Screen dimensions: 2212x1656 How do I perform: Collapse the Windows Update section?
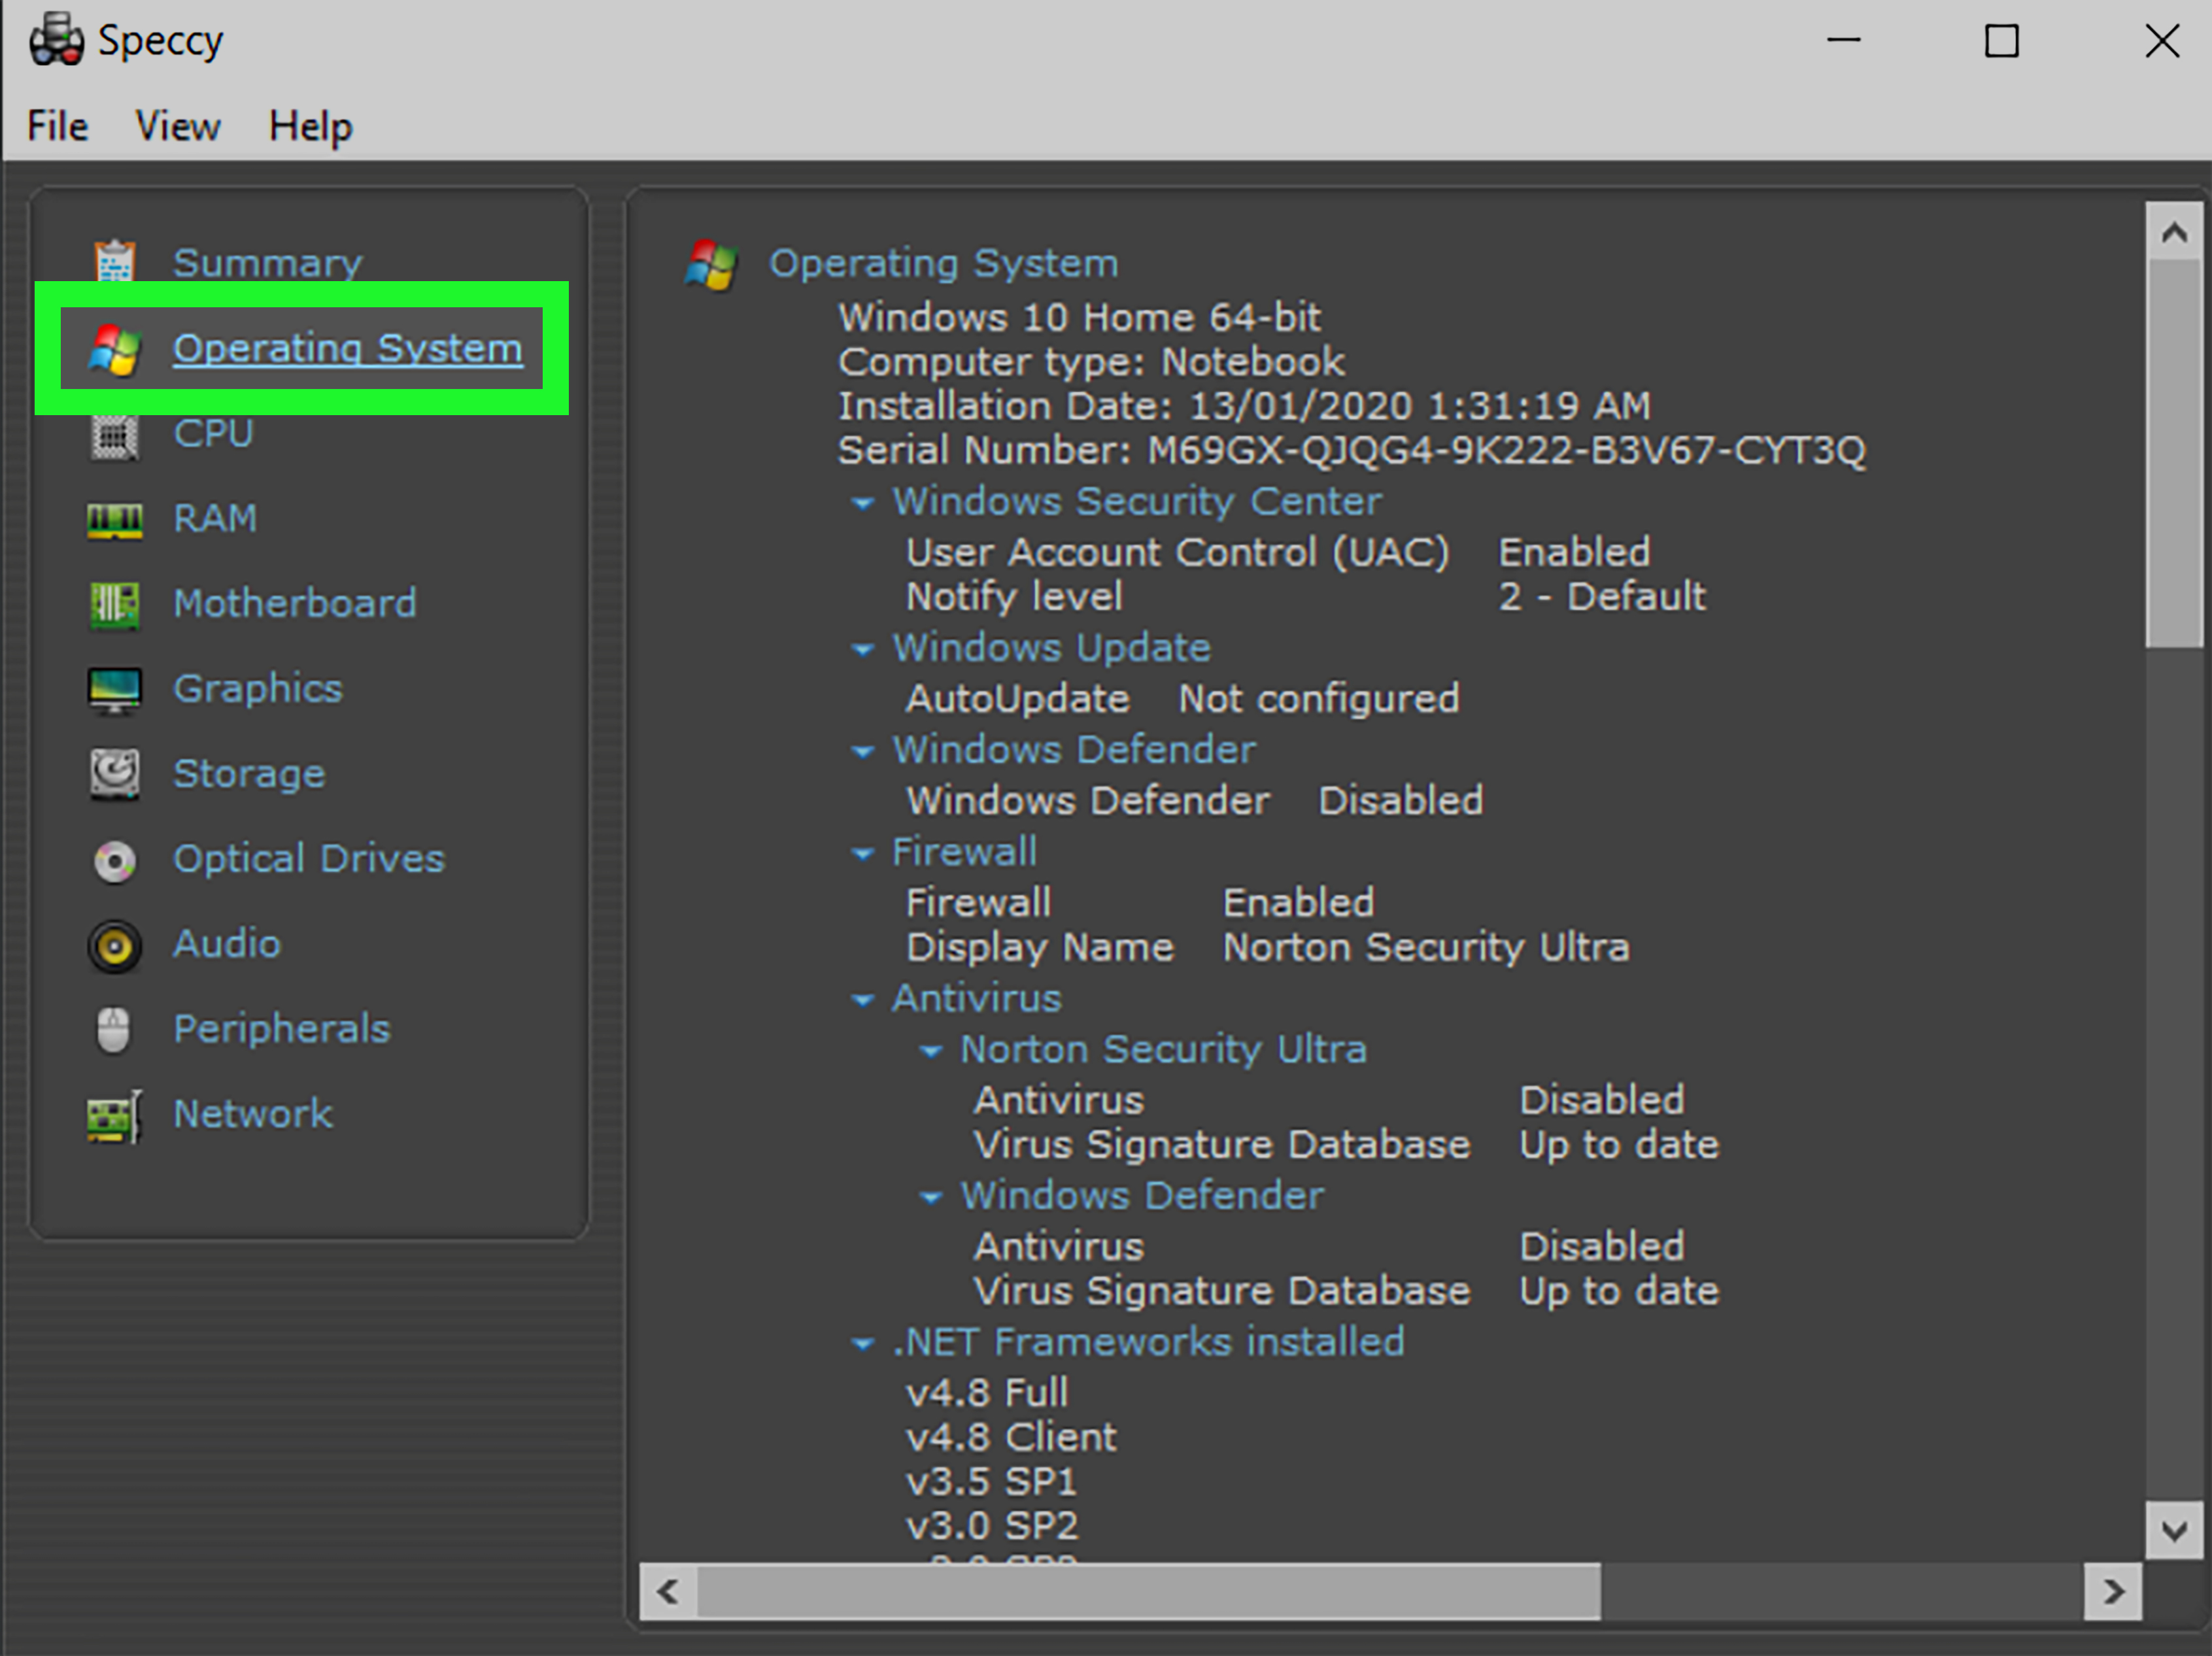(863, 650)
